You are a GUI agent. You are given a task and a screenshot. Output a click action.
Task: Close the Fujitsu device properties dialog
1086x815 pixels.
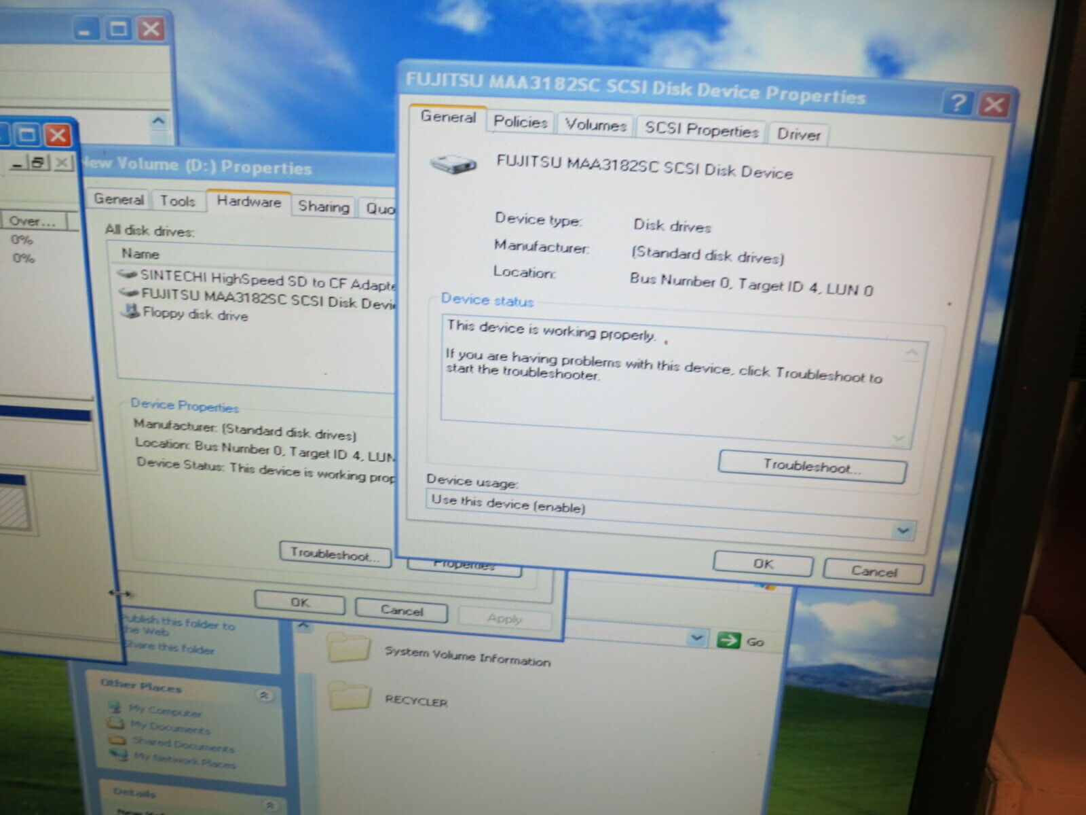(994, 105)
